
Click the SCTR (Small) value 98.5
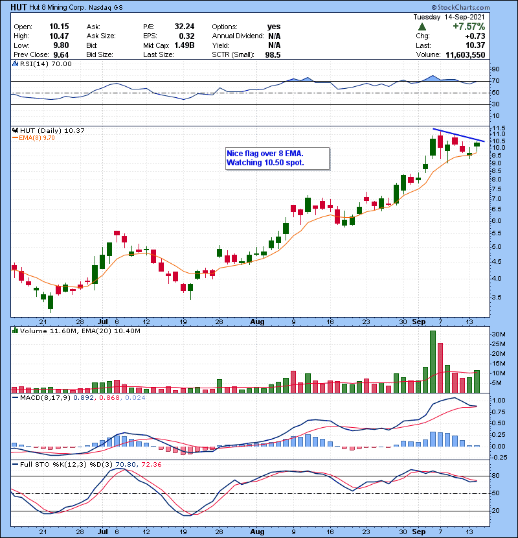(x=273, y=55)
